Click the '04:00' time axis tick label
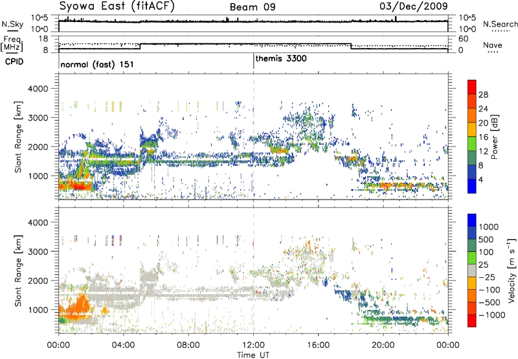Screen dimensions: 518x359 point(123,345)
